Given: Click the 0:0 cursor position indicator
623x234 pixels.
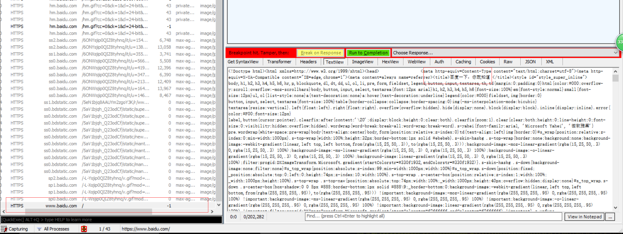Looking at the screenshot, I should pos(233,216).
